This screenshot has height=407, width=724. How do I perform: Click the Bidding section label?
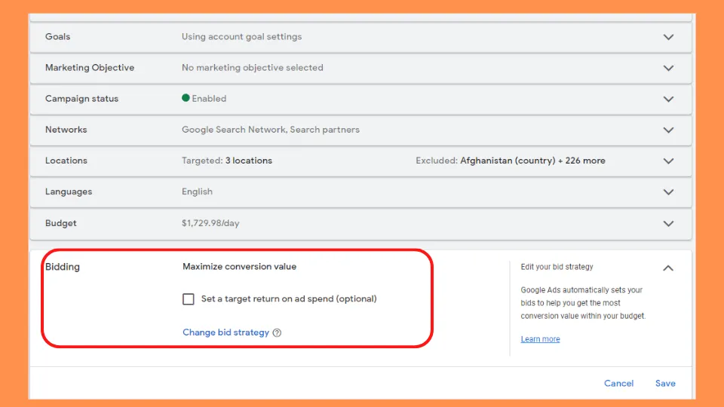[x=63, y=267]
